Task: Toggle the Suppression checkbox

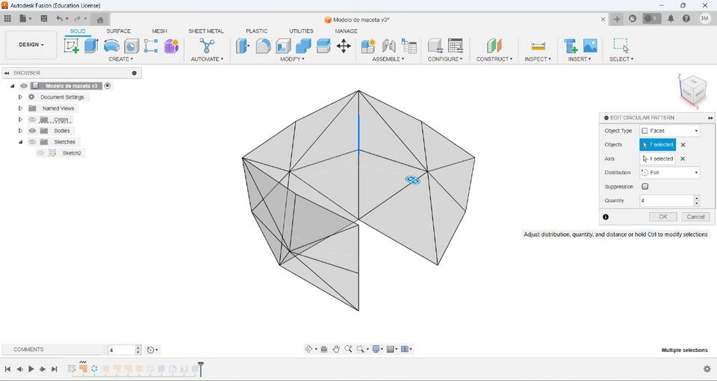Action: 645,187
